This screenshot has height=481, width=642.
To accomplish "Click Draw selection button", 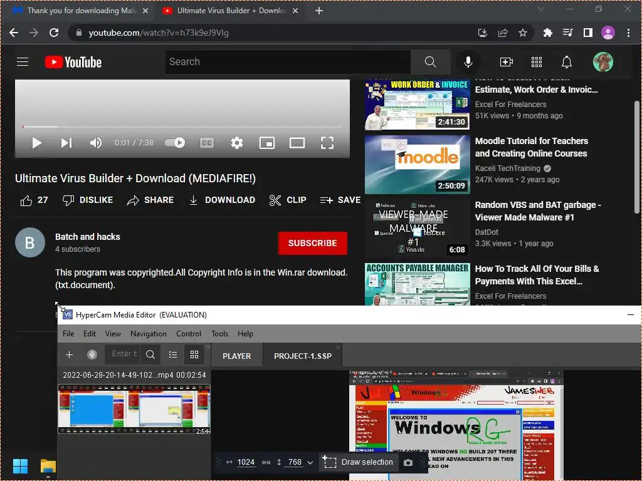I will 358,462.
